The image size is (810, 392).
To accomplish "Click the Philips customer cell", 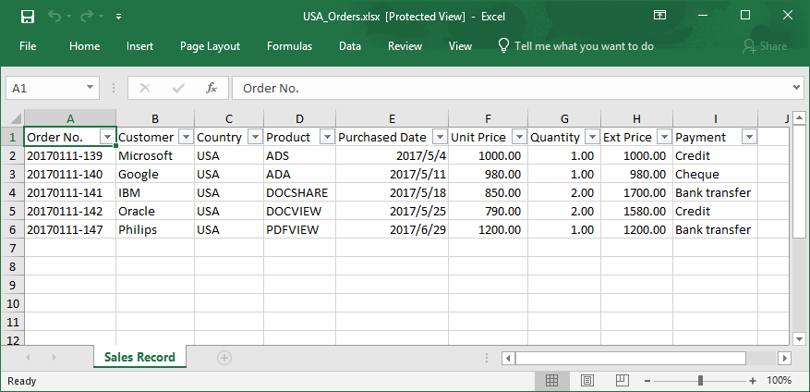I will point(155,229).
